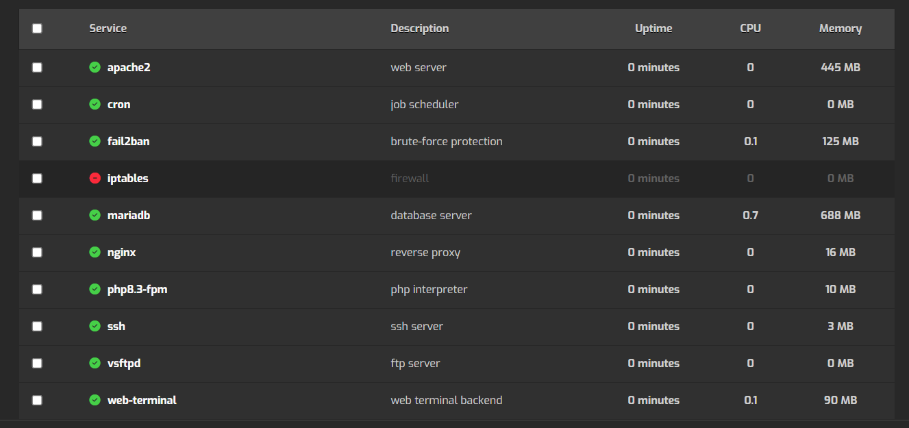Check the web-terminal row checkbox
This screenshot has width=909, height=428.
click(37, 400)
